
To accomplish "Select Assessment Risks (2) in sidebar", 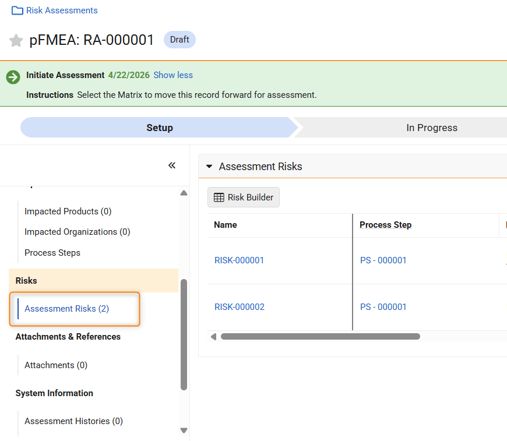I will point(66,309).
